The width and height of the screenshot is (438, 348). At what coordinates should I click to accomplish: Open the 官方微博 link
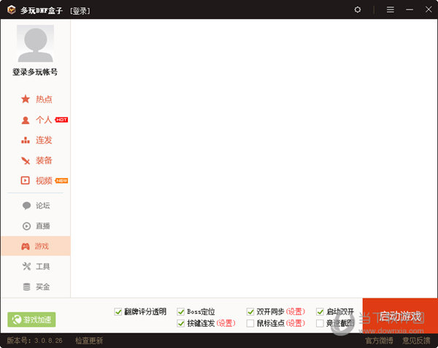pos(380,341)
